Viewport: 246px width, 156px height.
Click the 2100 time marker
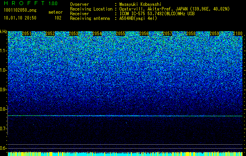238,34
